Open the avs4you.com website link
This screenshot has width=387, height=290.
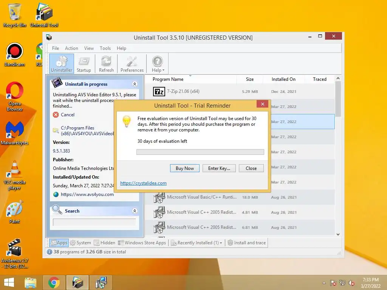tap(87, 194)
